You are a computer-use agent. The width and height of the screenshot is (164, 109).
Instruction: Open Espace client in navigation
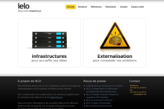pos(137,7)
